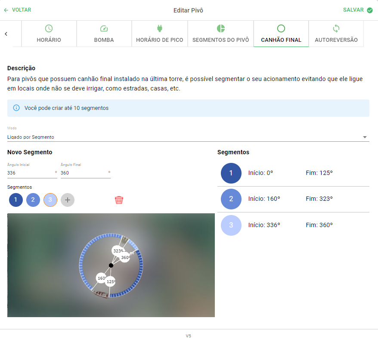Switch to Autoreversão tab
The width and height of the screenshot is (378, 343).
(336, 34)
